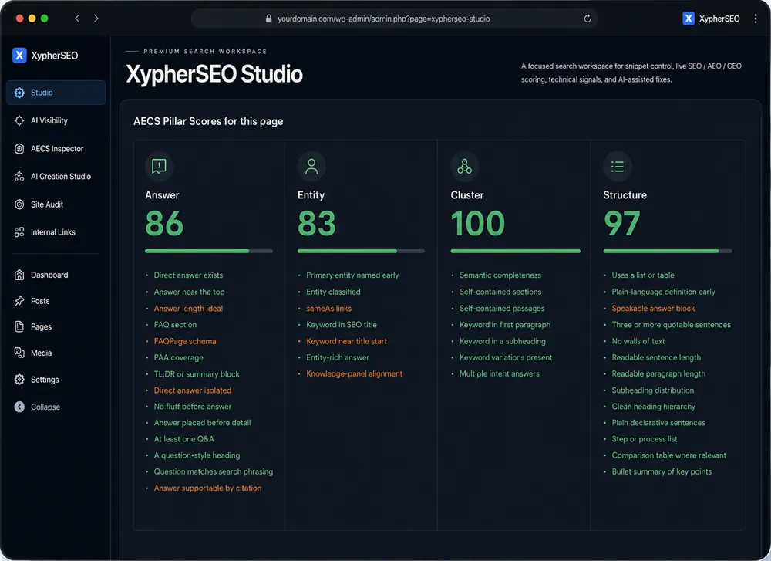Click 'Keyword near title start' item
Image resolution: width=771 pixels, height=561 pixels.
pyautogui.click(x=347, y=341)
